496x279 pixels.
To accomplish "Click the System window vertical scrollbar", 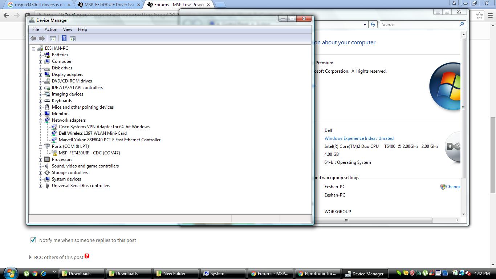I will tap(463, 108).
